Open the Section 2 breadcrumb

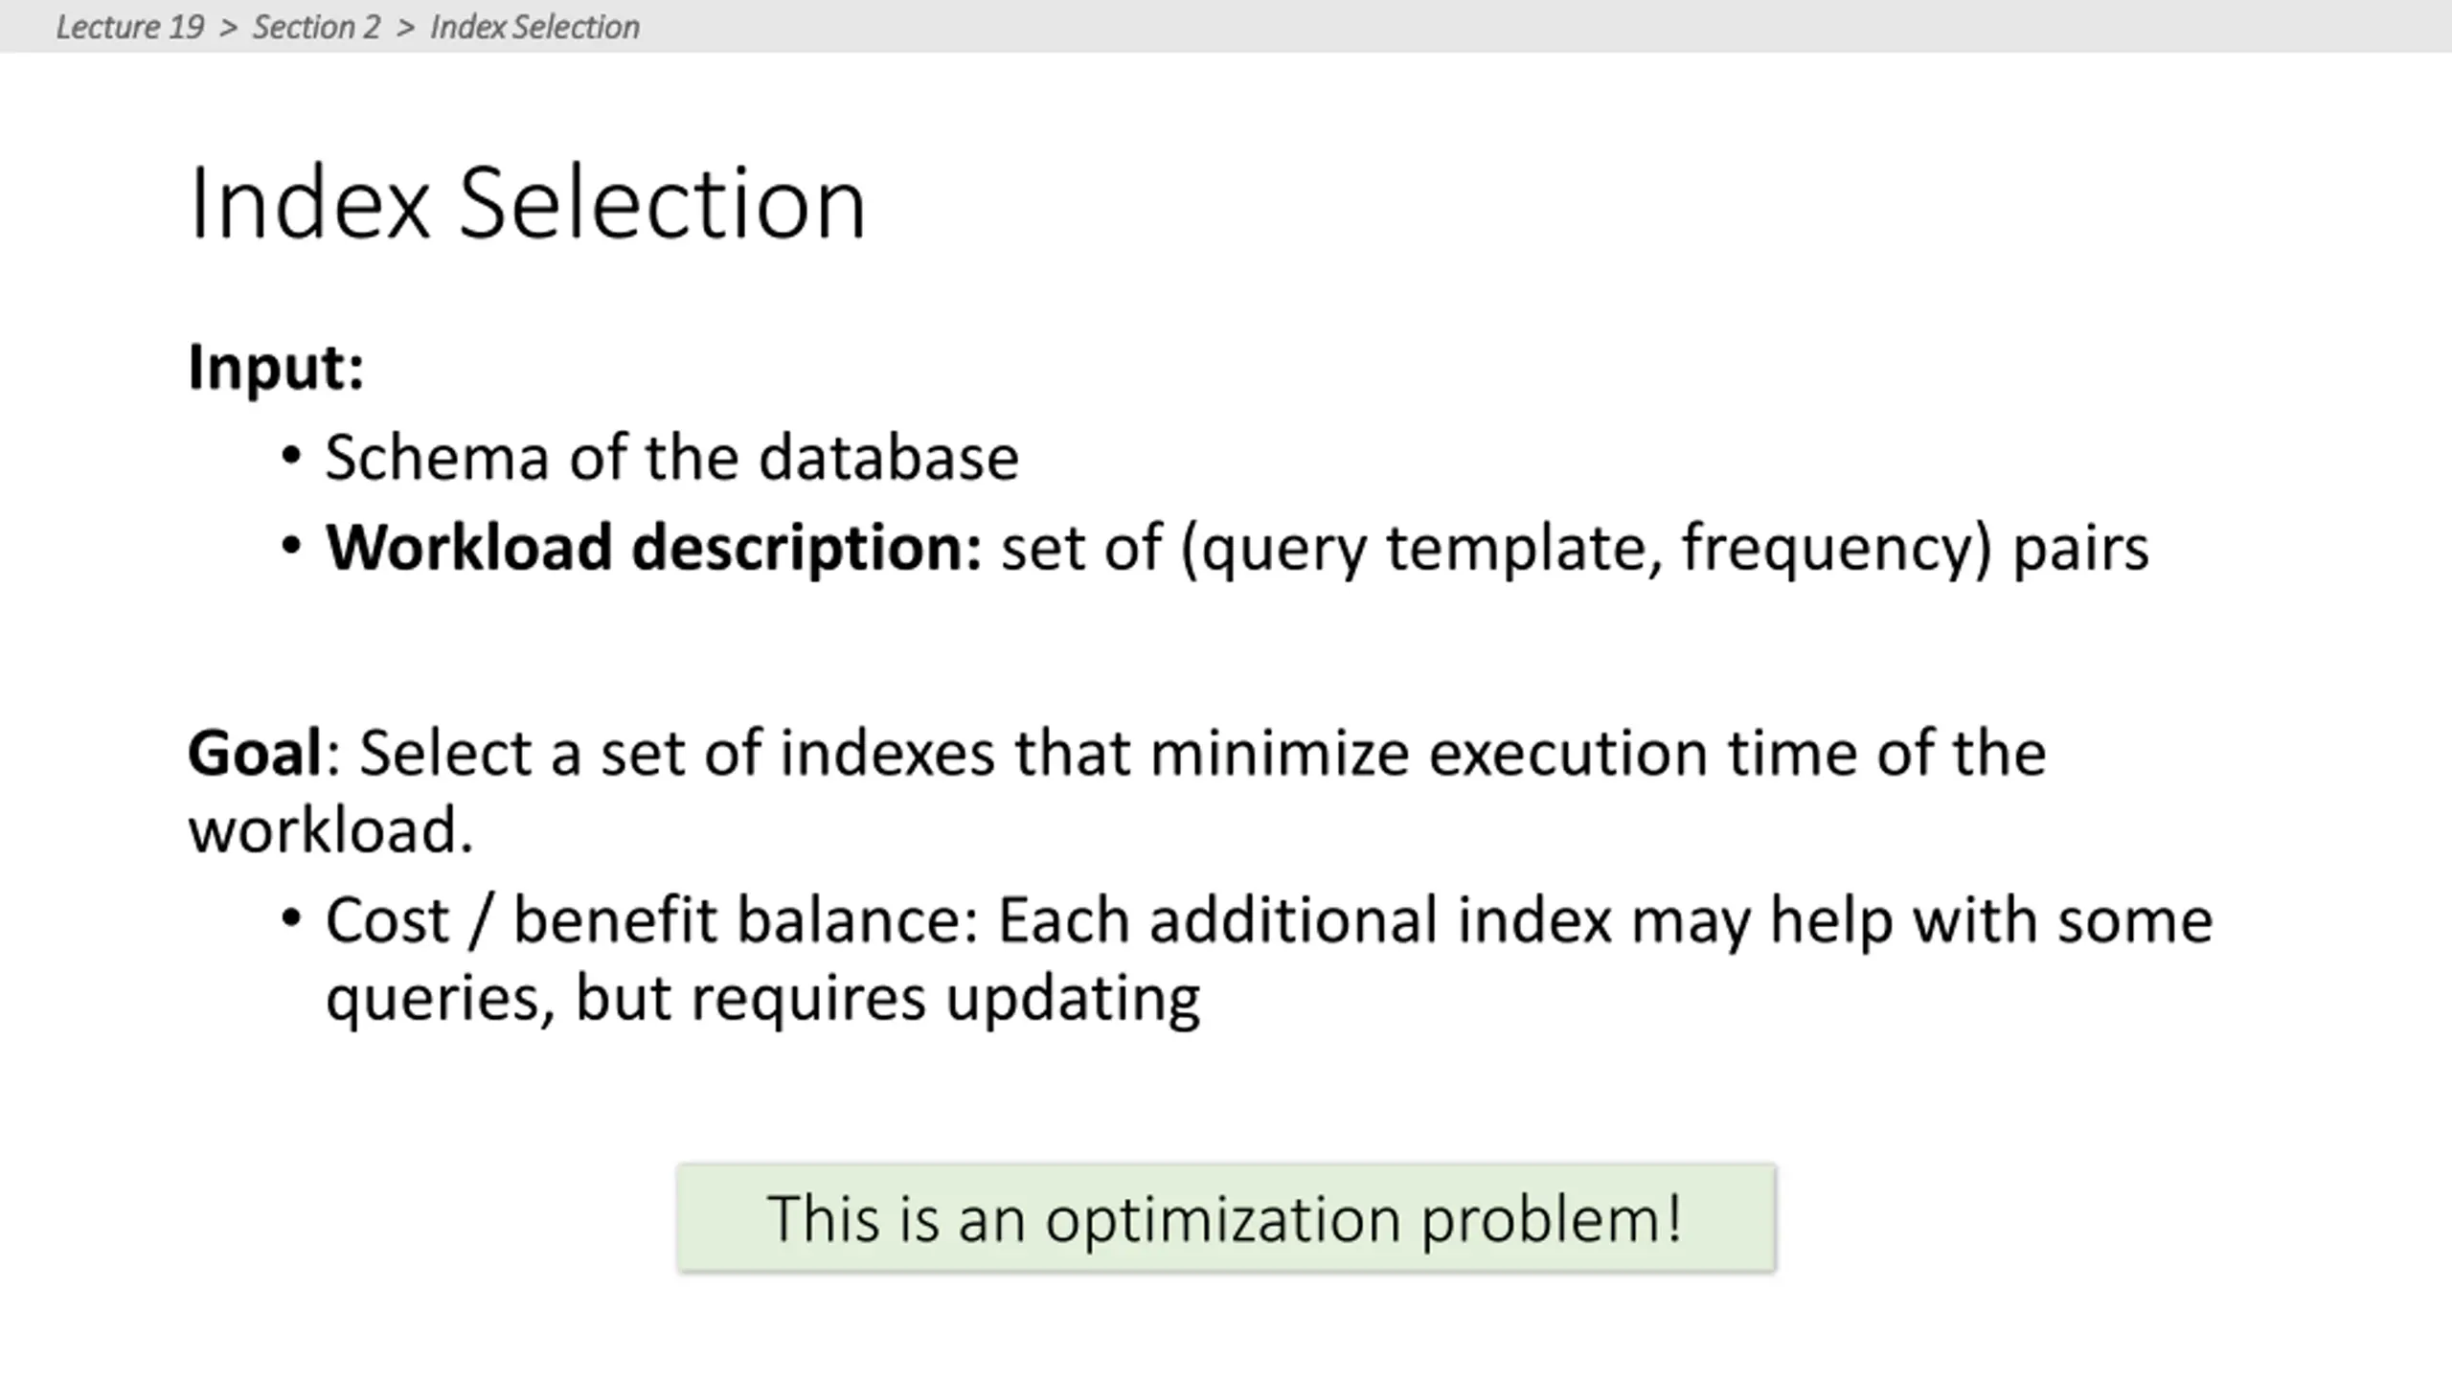pos(316,27)
